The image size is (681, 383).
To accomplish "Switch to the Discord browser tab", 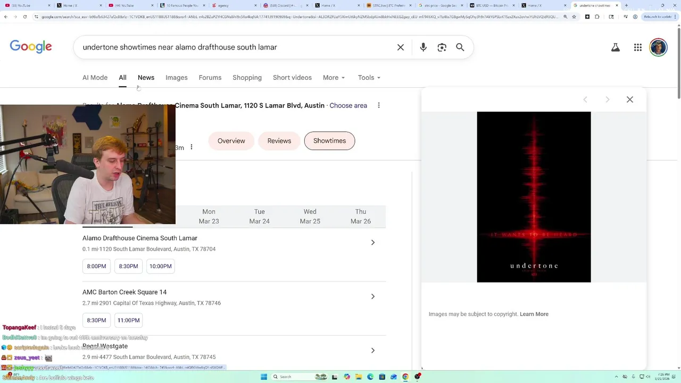I will (285, 5).
